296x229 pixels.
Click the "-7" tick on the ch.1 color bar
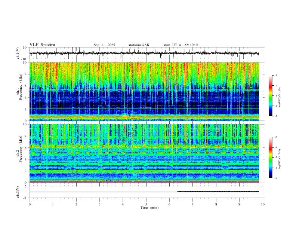pos(275,116)
